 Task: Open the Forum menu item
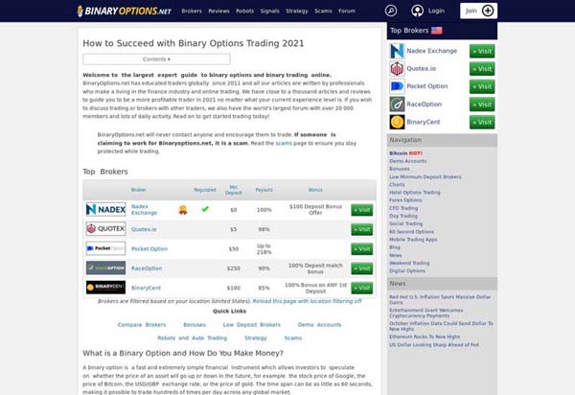347,11
